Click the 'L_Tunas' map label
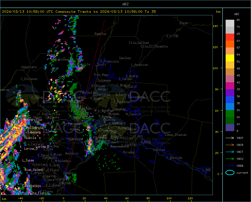The width and height of the screenshot is (251, 202). click(28, 160)
